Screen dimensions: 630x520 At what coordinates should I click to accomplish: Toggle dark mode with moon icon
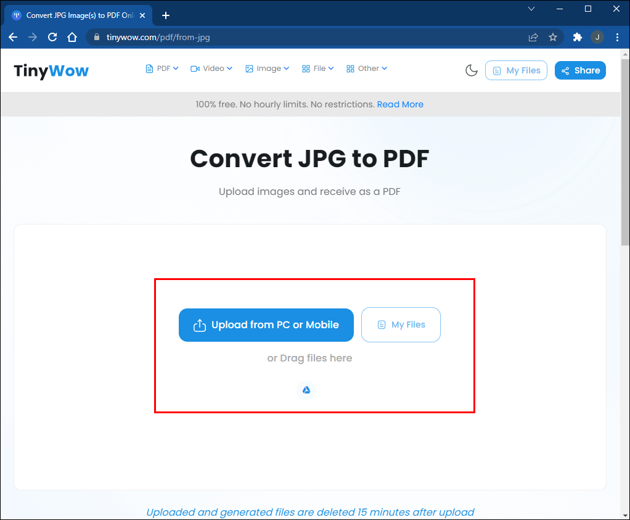(472, 70)
